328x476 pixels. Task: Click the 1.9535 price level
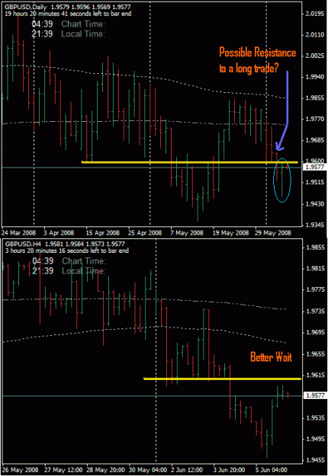(x=314, y=418)
